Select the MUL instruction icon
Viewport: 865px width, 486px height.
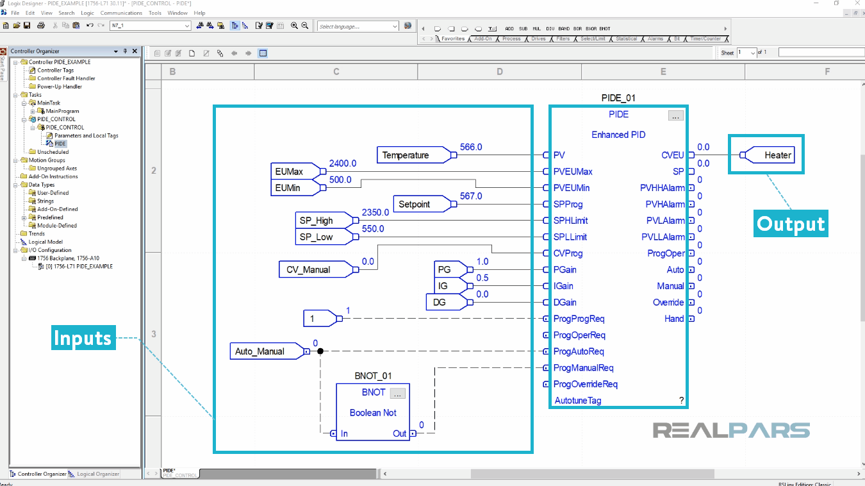[536, 28]
